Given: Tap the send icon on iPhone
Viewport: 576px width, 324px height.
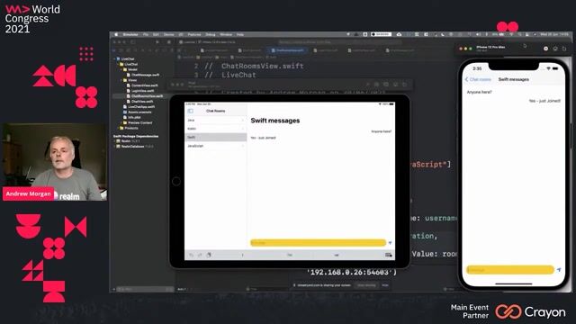Looking at the screenshot, I should tap(559, 270).
